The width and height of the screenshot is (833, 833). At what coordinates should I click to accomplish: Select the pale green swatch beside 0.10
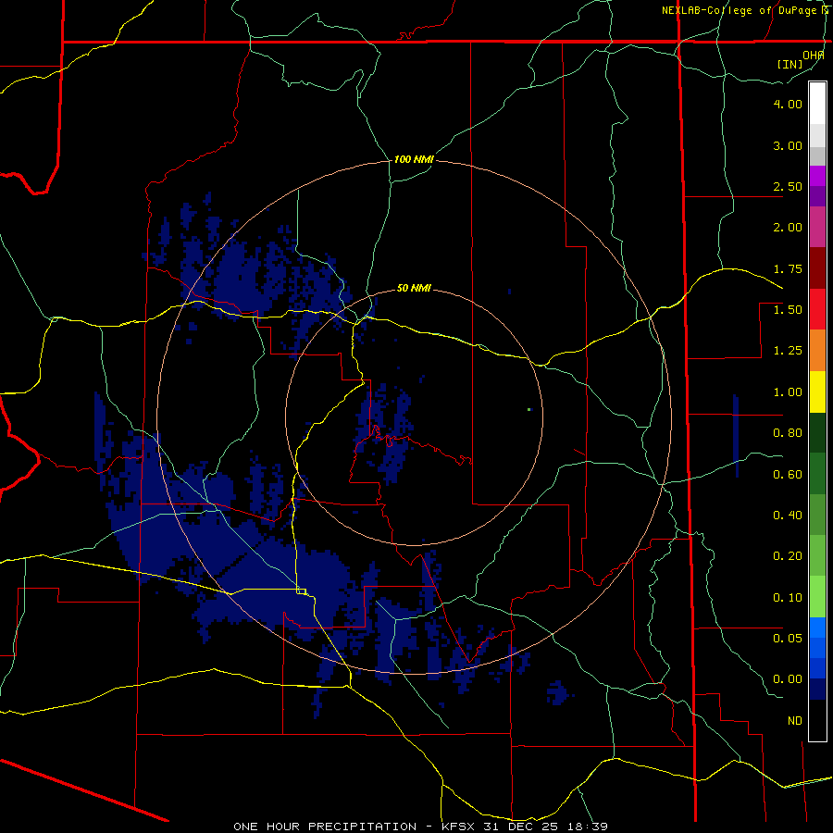(x=817, y=597)
